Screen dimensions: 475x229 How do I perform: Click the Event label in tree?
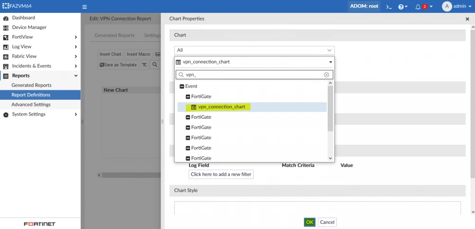[x=191, y=86]
